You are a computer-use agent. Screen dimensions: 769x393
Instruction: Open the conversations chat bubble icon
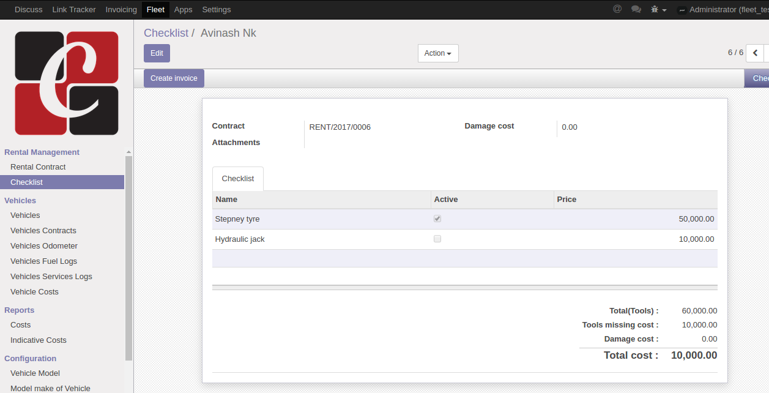[x=636, y=9]
